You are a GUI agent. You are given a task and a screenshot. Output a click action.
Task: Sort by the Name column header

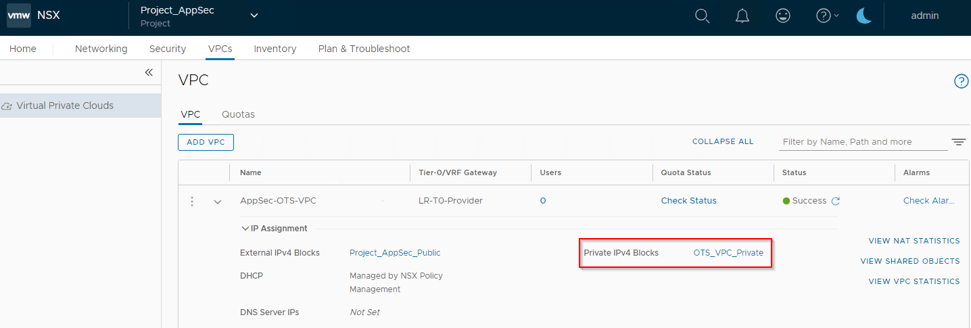[251, 172]
